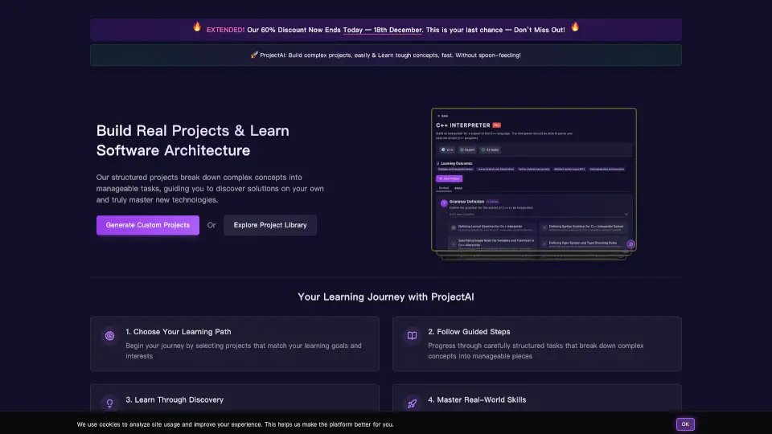This screenshot has height=434, width=772.
Task: Click the Build Real Projects headline
Action: (193, 140)
